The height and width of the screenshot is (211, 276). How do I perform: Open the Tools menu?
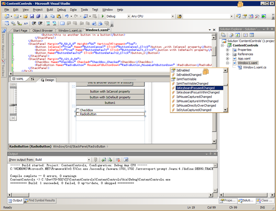pos(84,10)
